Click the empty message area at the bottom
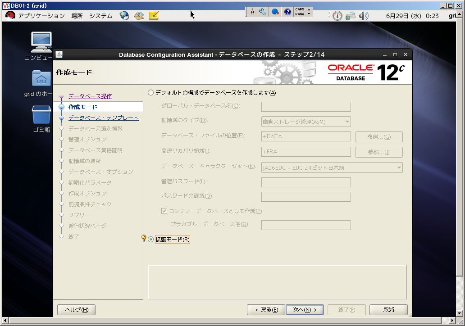Image resolution: width=465 pixels, height=326 pixels. [x=277, y=282]
